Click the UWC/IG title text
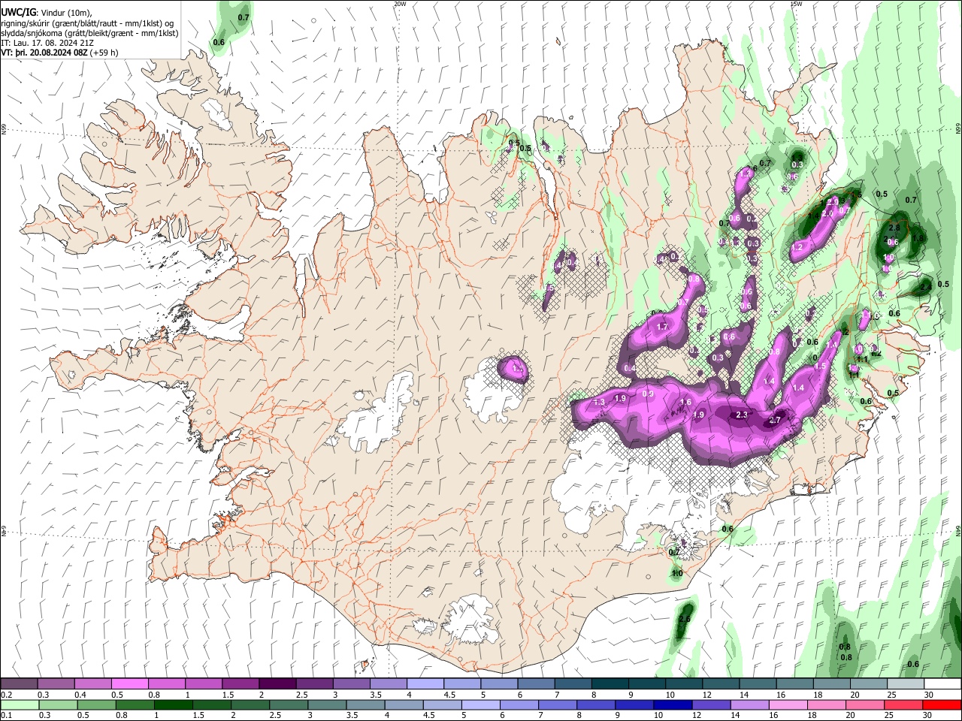This screenshot has height=721, width=962. tap(18, 12)
